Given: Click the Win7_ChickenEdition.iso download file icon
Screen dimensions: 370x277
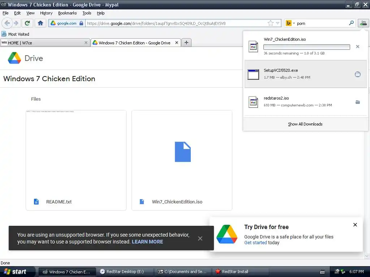Looking at the screenshot, I should pos(253,47).
